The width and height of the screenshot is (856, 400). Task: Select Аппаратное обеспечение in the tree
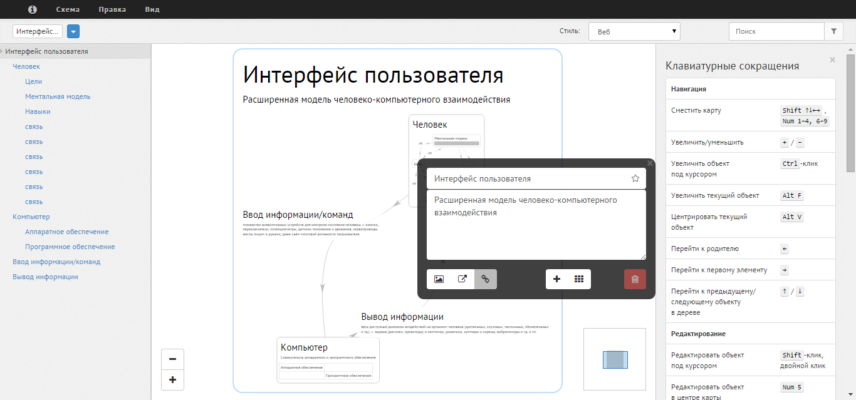pos(67,232)
